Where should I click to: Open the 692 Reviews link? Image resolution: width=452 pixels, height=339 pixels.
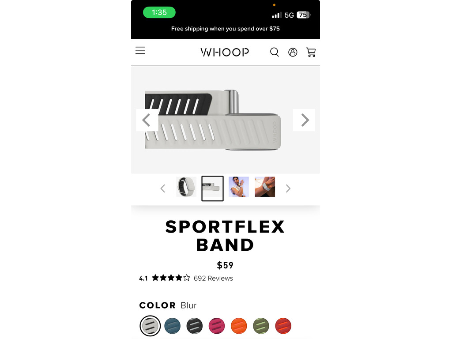213,278
